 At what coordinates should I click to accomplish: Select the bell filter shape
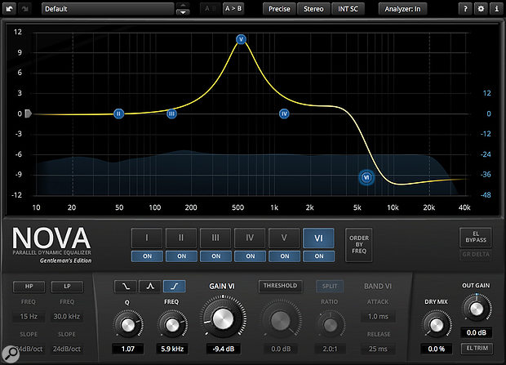coord(150,286)
